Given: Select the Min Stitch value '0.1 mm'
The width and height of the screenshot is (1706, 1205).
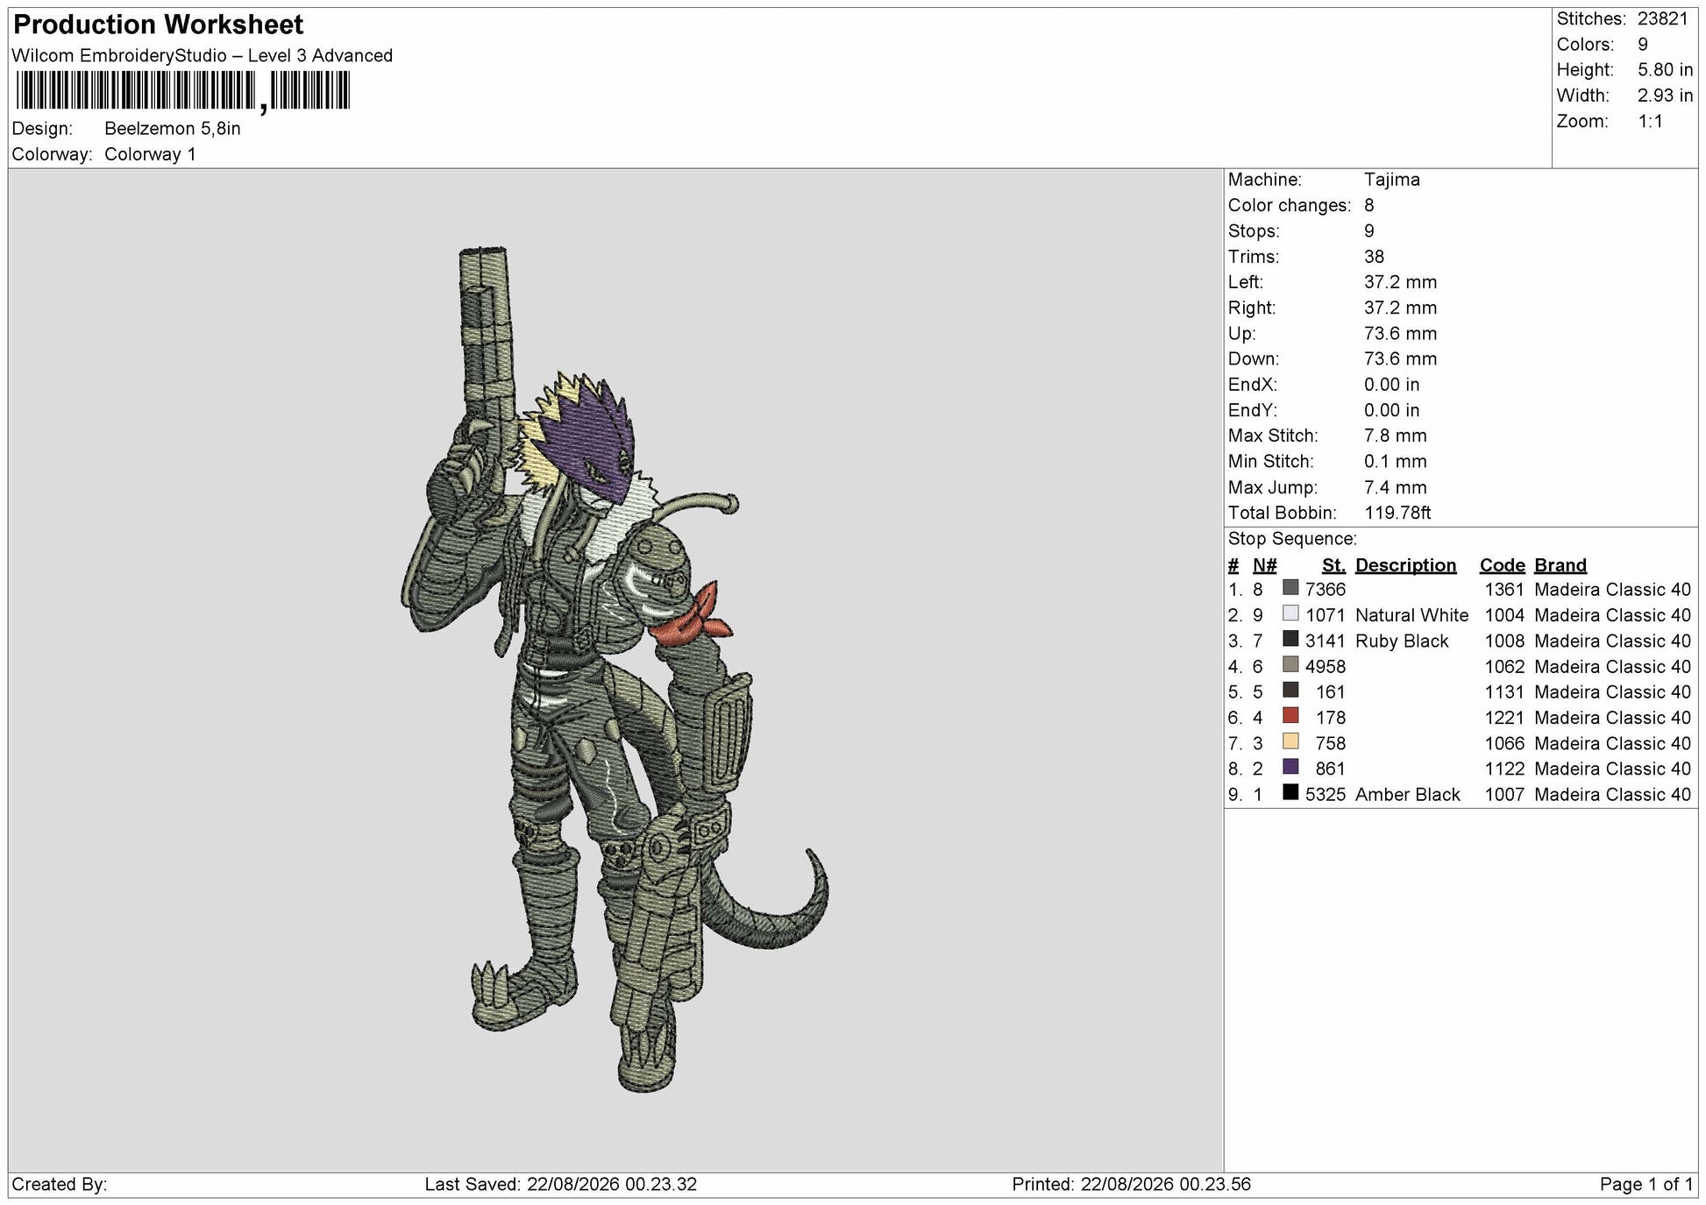Looking at the screenshot, I should (1396, 461).
